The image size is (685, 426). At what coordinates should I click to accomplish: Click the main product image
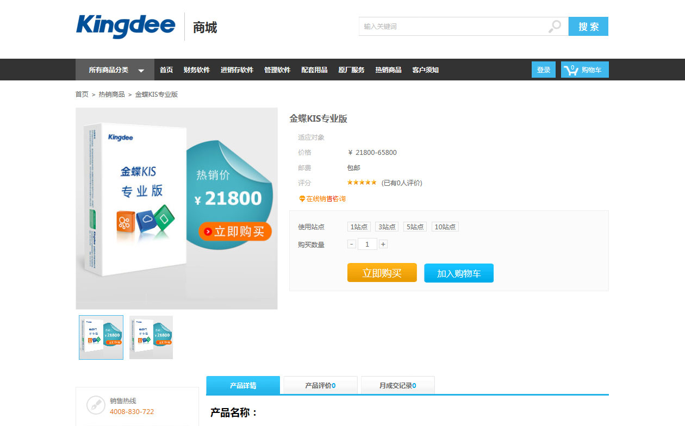pyautogui.click(x=177, y=209)
